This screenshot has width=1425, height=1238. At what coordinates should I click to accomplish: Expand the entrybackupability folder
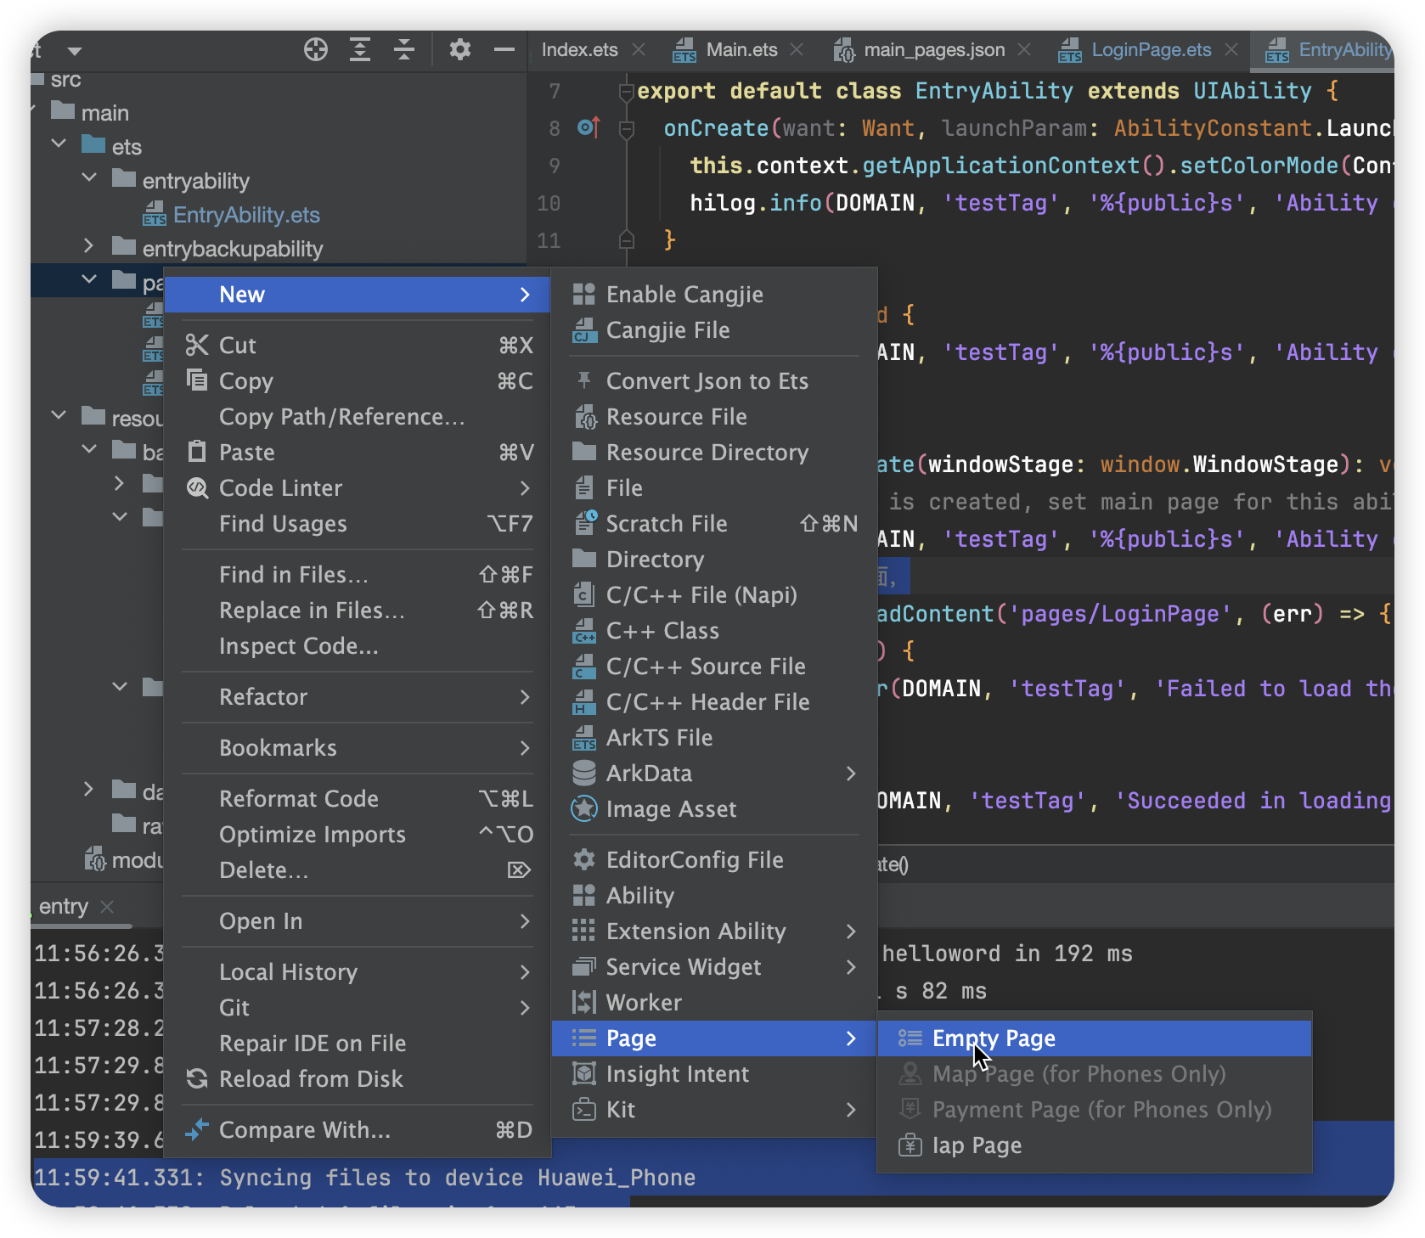pos(89,246)
